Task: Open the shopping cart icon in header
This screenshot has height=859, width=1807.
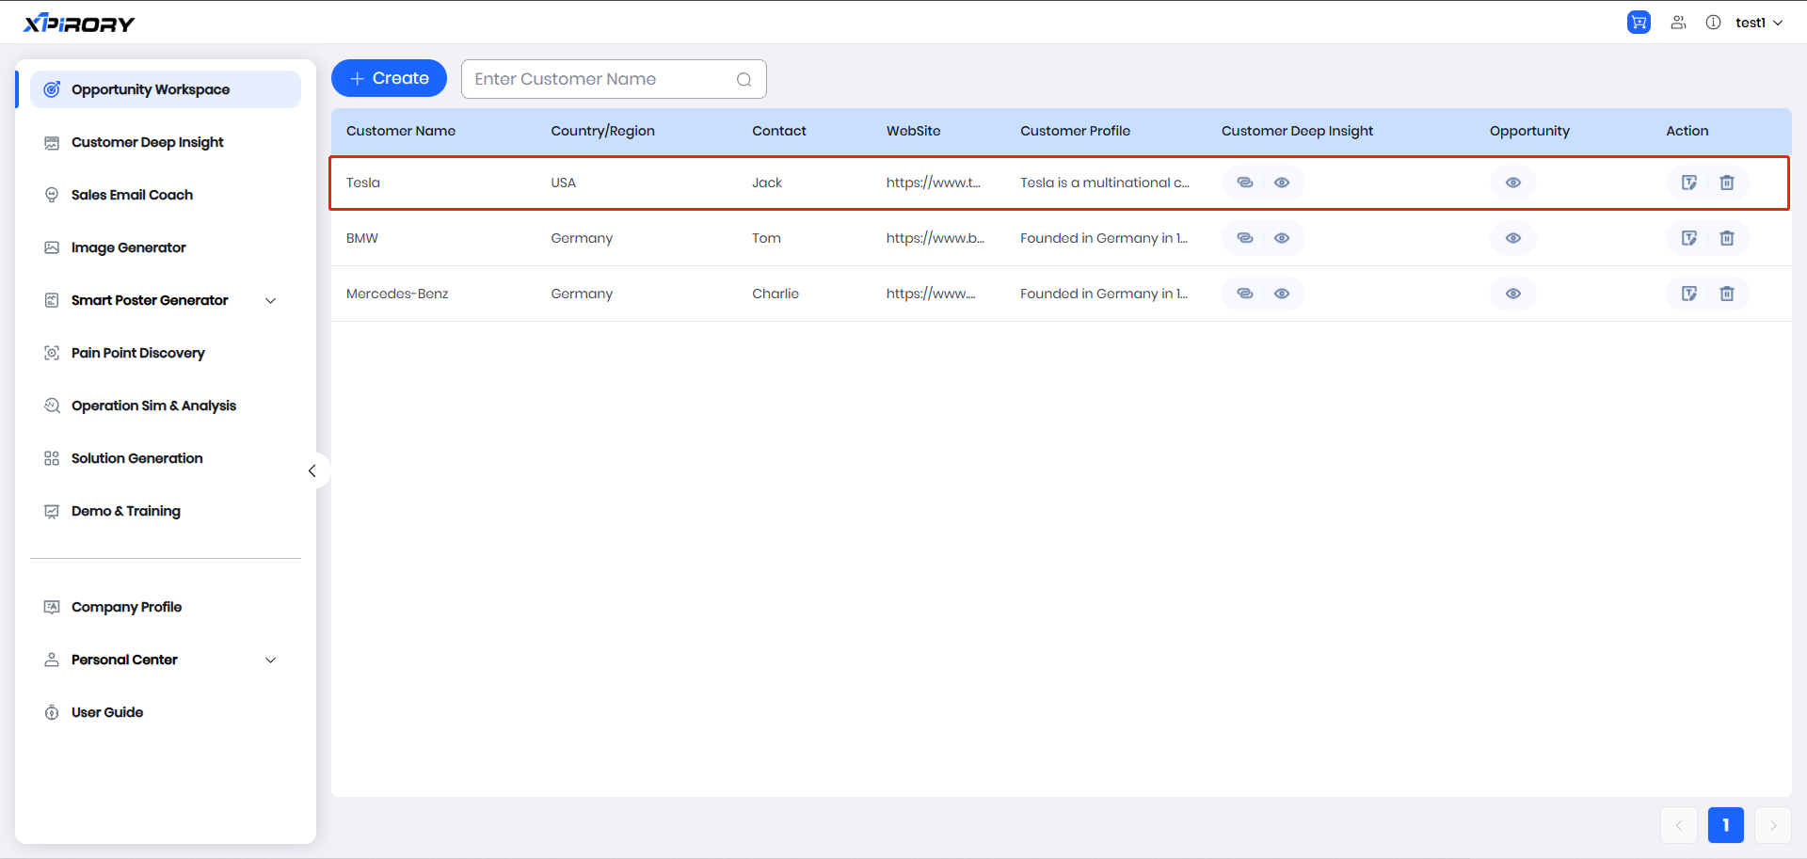Action: (x=1639, y=23)
